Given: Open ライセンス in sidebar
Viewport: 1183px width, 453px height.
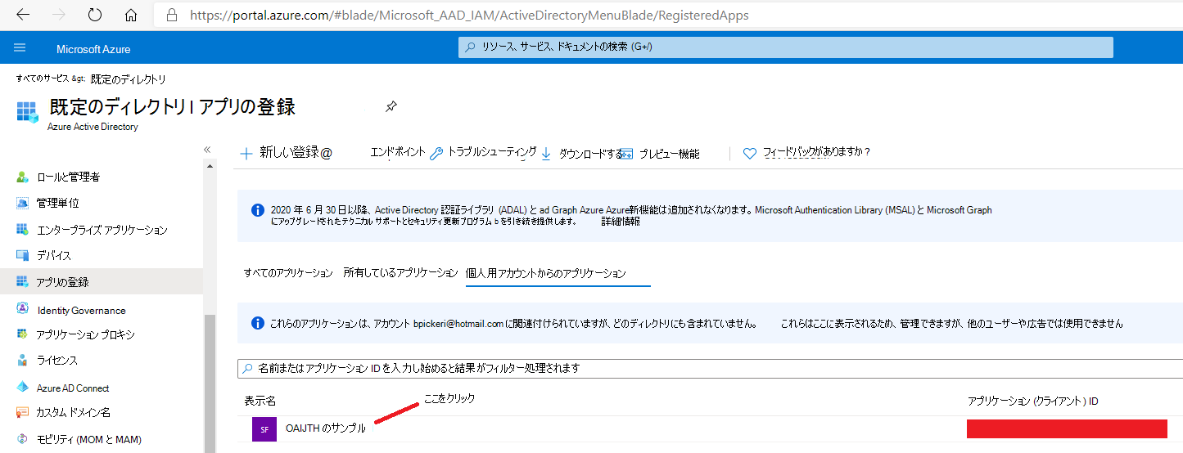Looking at the screenshot, I should click(57, 360).
